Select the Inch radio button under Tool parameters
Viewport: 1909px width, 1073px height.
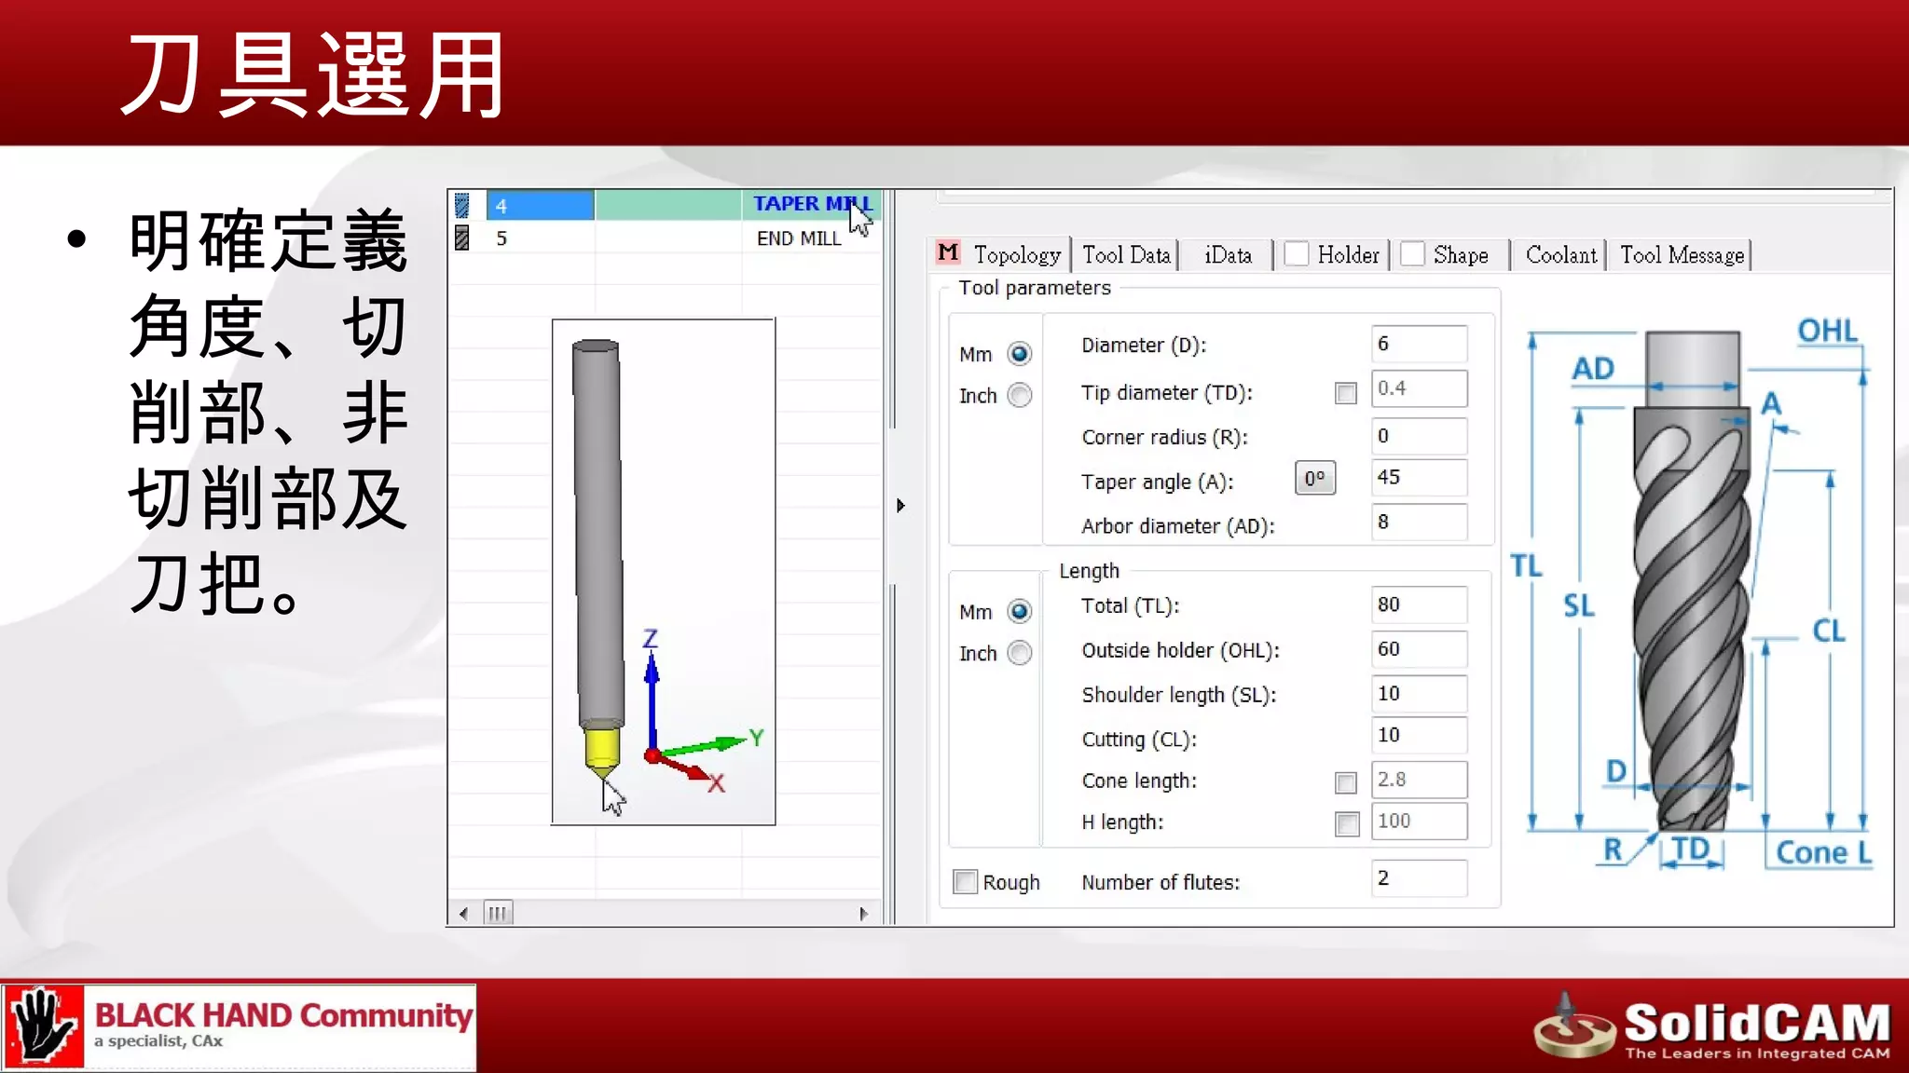point(1020,396)
